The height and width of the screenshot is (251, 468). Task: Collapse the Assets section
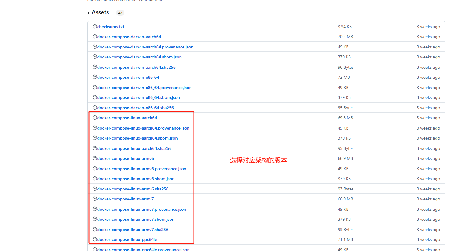coord(88,12)
